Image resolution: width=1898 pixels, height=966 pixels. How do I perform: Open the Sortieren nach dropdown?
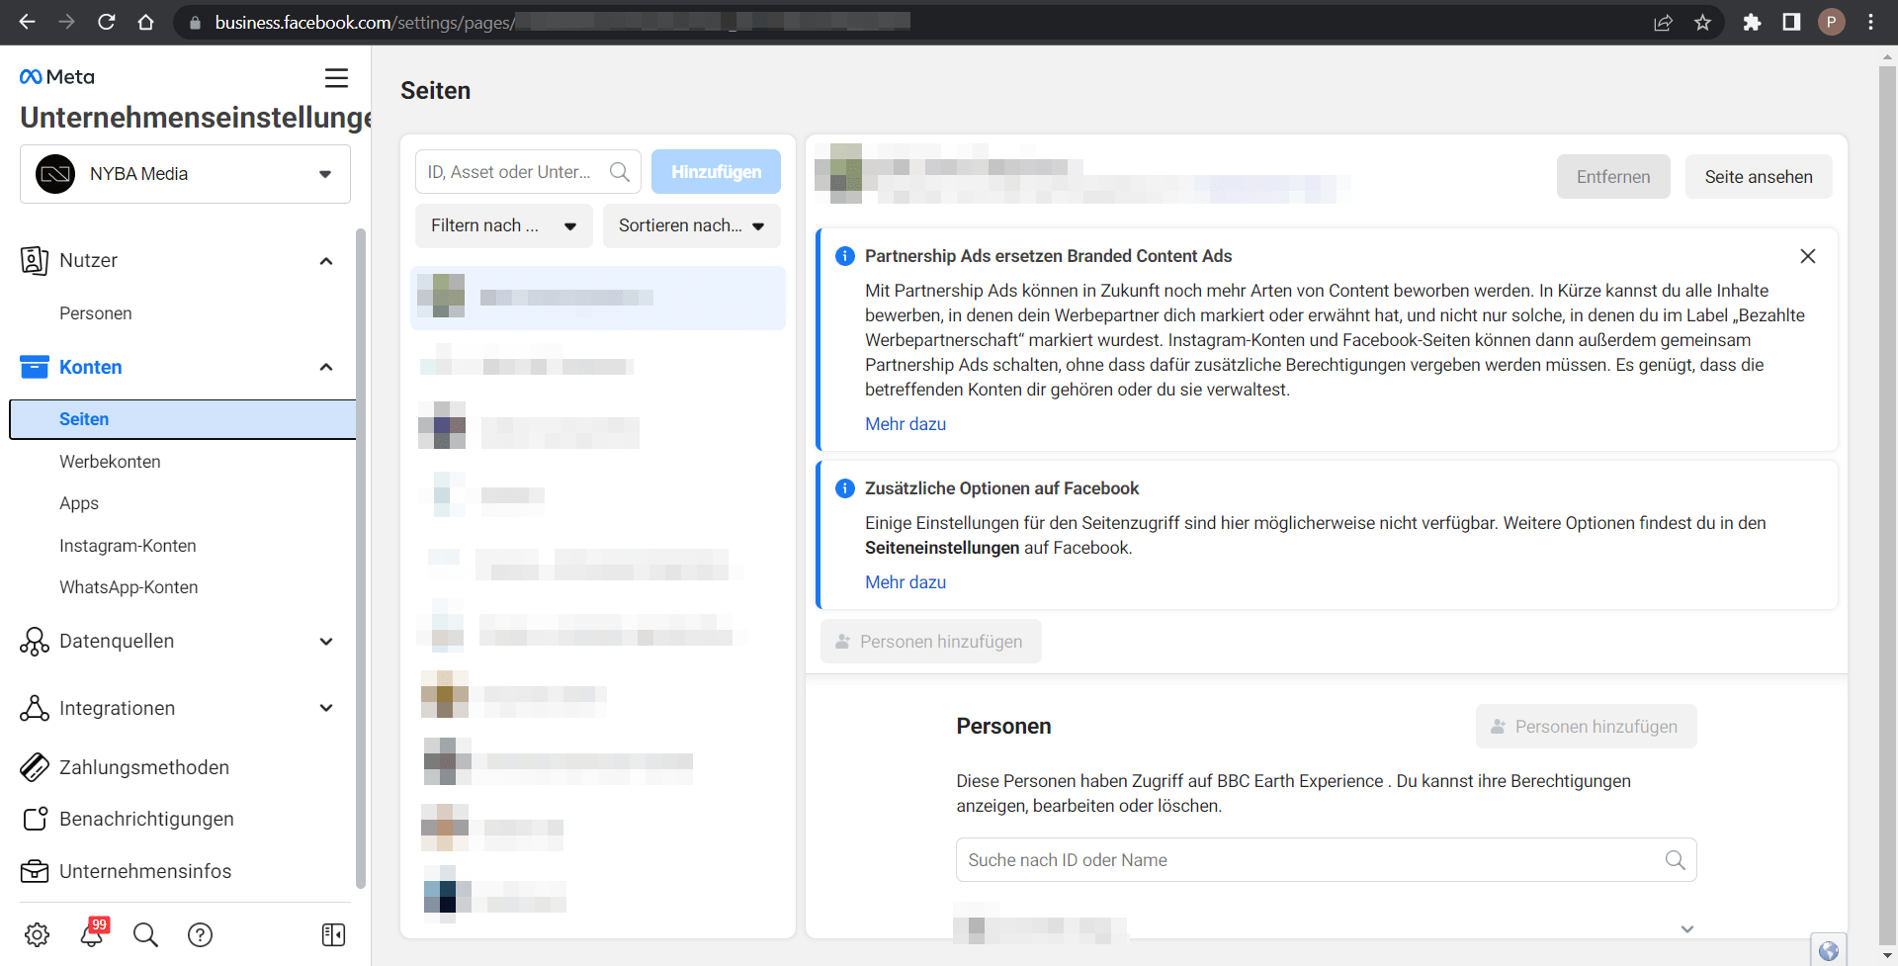point(691,225)
